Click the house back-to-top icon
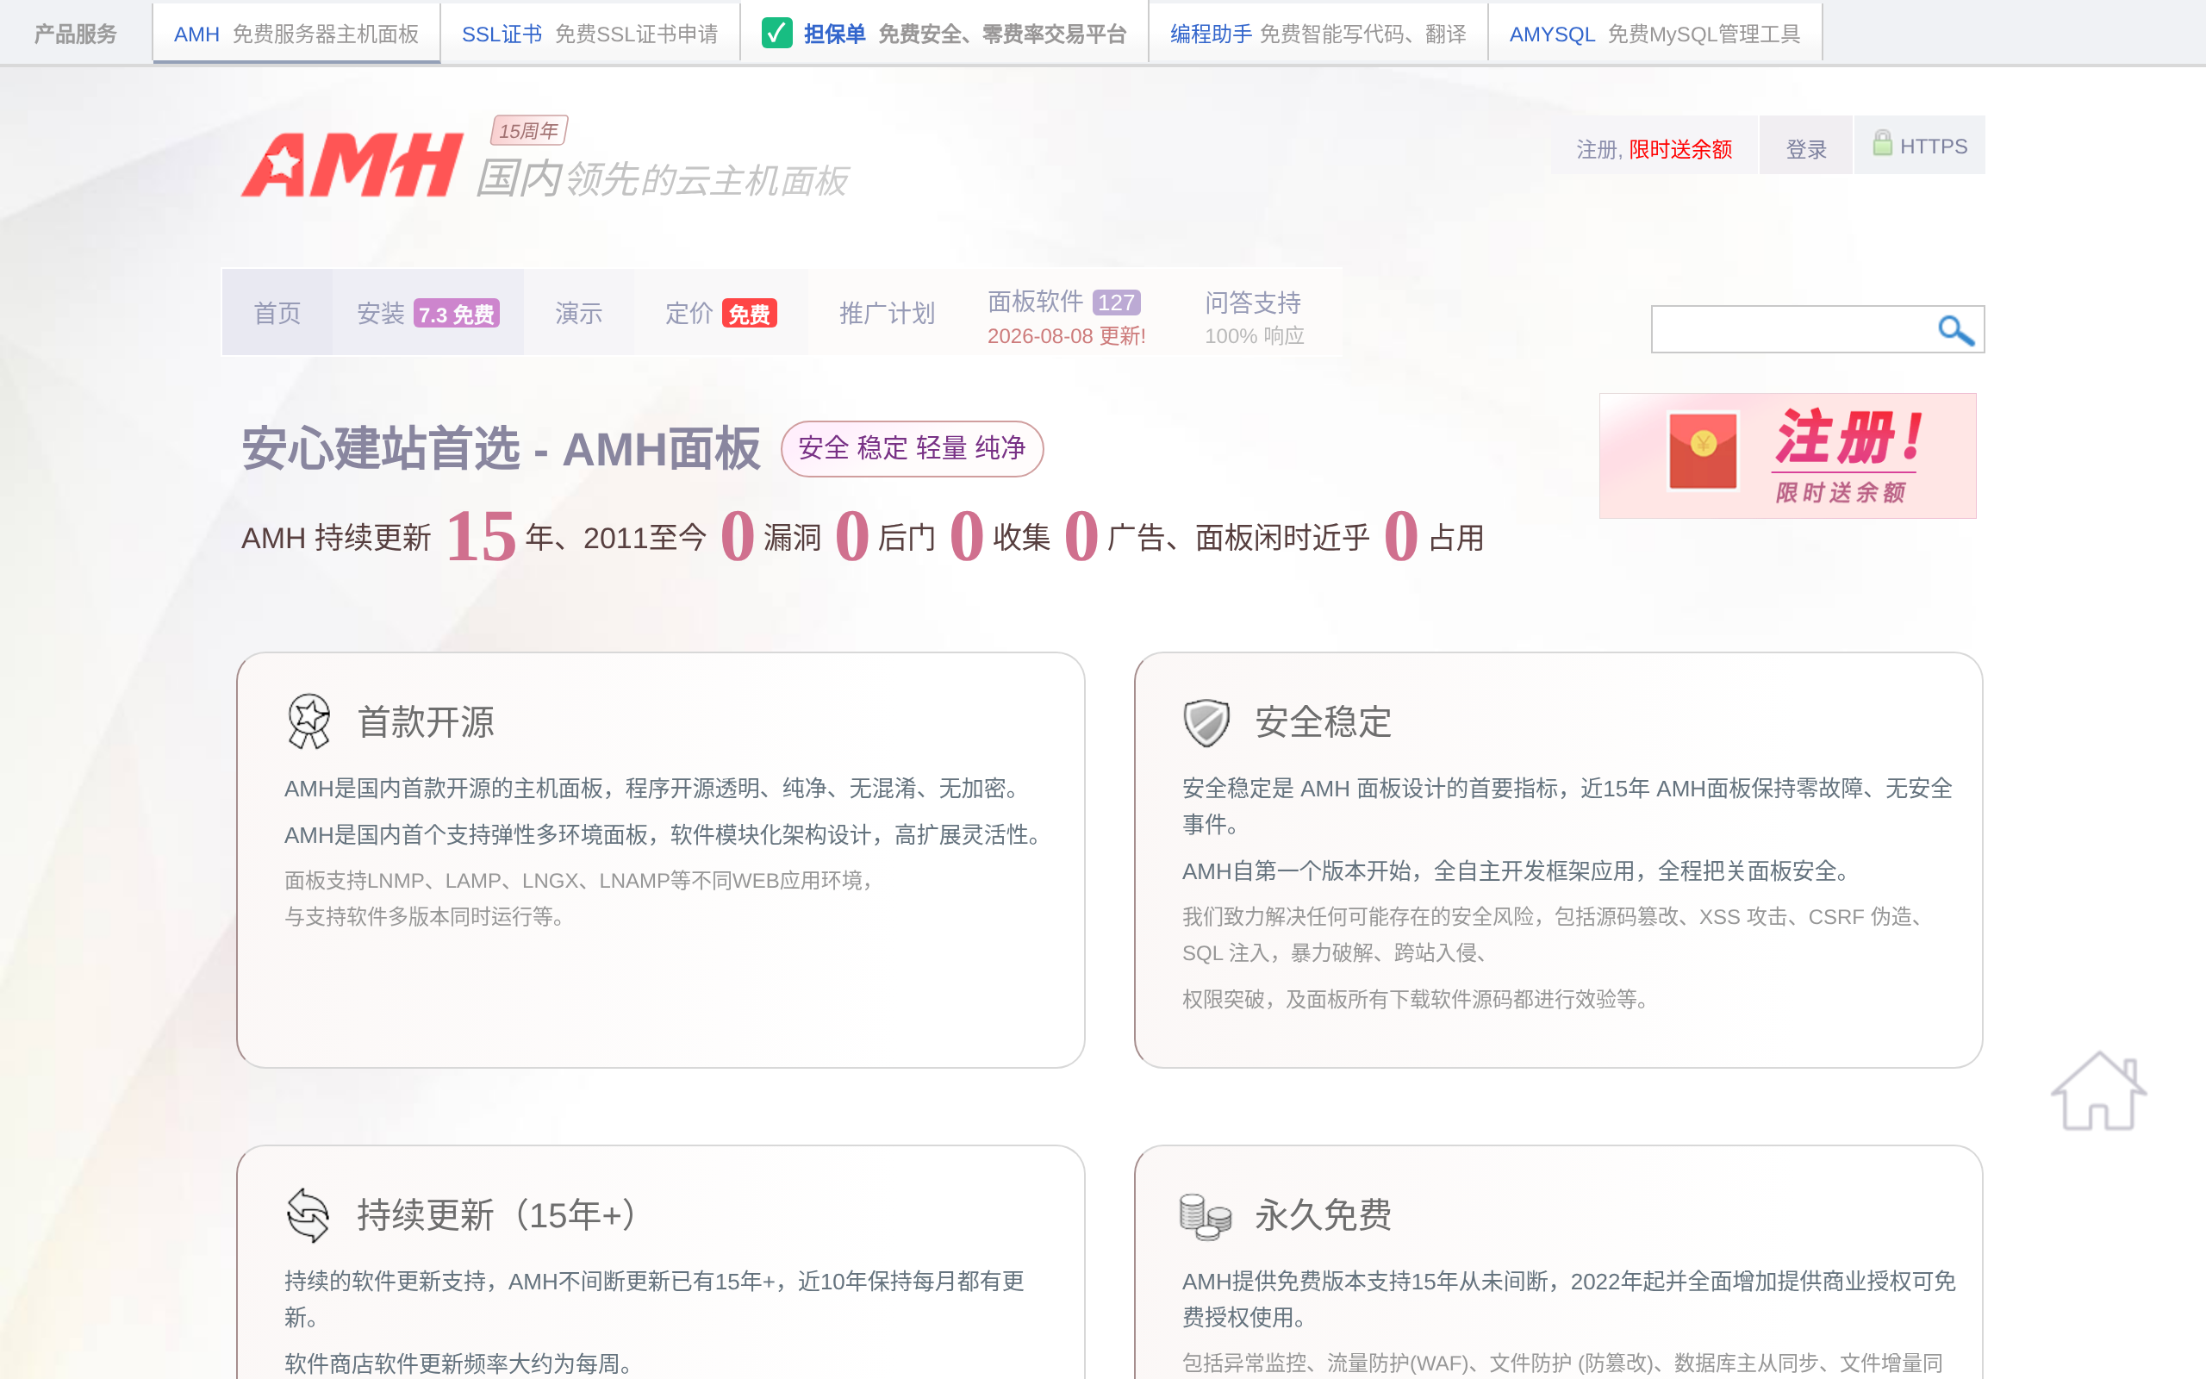 2098,1091
